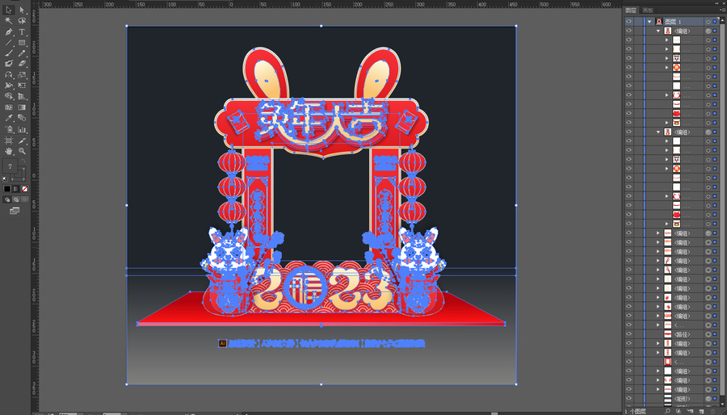Image resolution: width=727 pixels, height=415 pixels.
Task: Toggle lock column for 图层 1
Action: (x=638, y=22)
